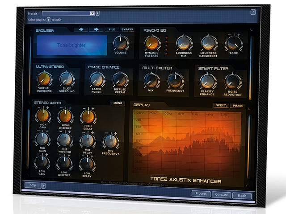The width and height of the screenshot is (286, 214).
Task: Click the help question mark icon
Action: click(x=253, y=12)
